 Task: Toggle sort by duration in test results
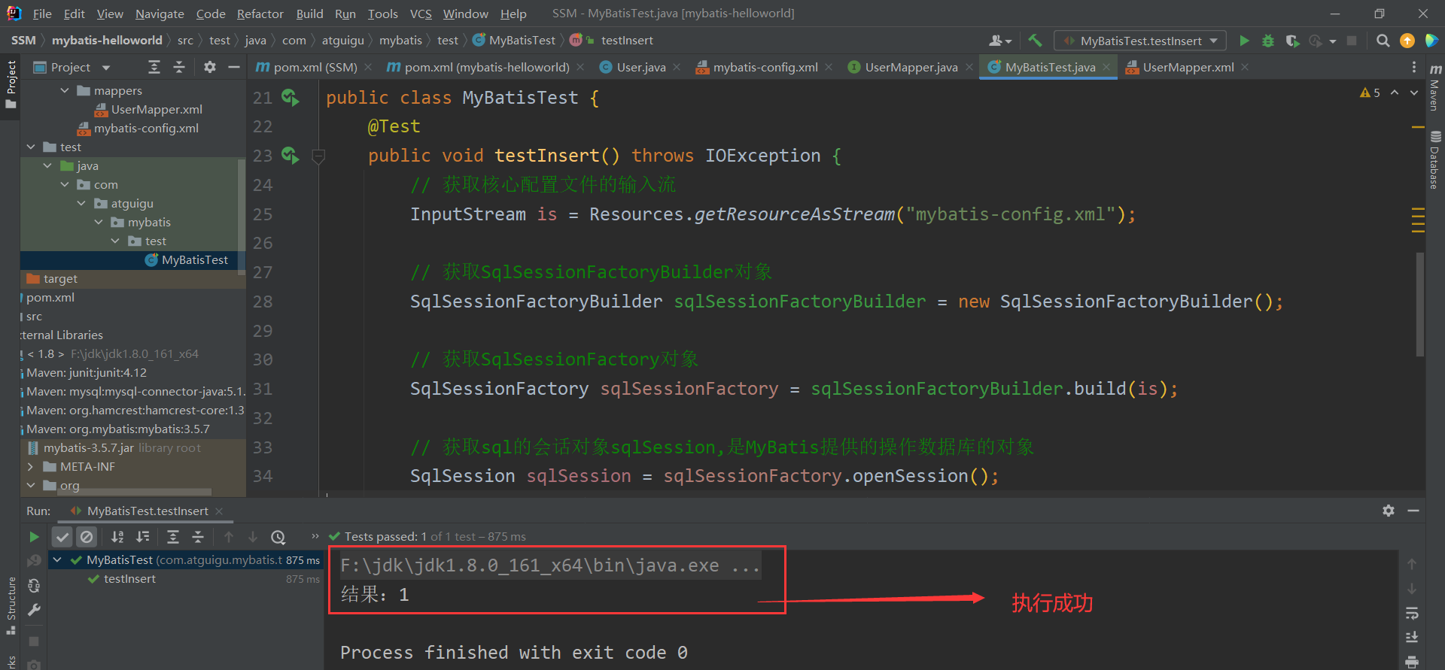[142, 537]
